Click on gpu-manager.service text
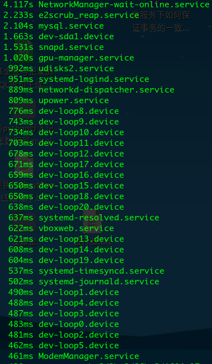212x364 pixels. click(86, 58)
